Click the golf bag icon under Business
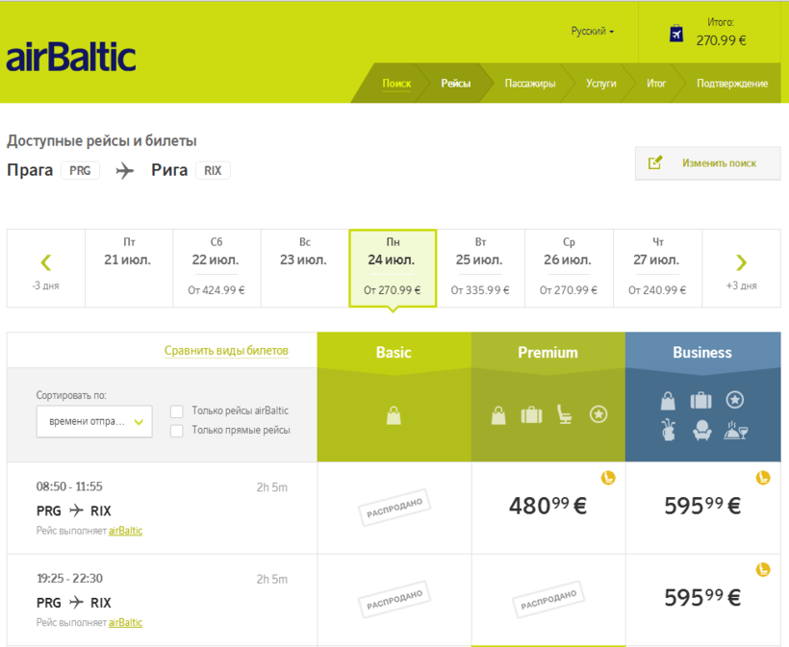789x647 pixels. pos(668,430)
